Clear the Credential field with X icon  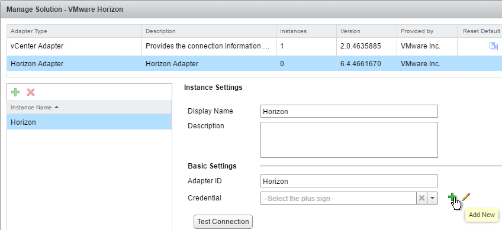[x=421, y=198]
